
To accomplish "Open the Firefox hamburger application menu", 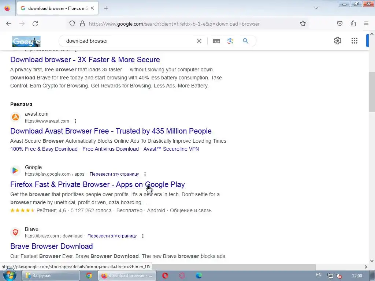I will (x=366, y=23).
